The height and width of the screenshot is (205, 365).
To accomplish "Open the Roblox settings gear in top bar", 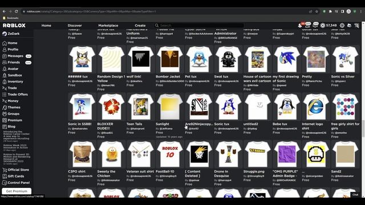I will (342, 26).
